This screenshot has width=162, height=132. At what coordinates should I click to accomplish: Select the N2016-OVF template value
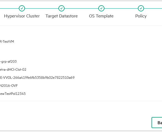pyautogui.click(x=9, y=86)
